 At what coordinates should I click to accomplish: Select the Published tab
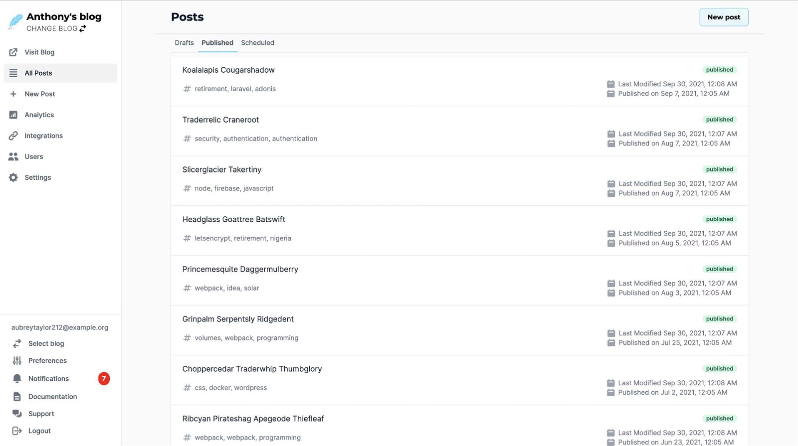click(x=217, y=43)
